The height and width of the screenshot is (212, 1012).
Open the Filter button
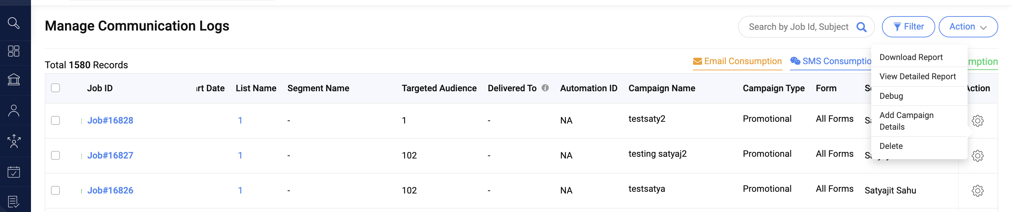coord(908,27)
